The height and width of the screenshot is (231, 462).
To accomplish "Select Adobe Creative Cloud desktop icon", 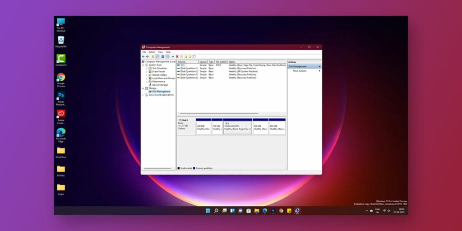I will click(x=61, y=117).
